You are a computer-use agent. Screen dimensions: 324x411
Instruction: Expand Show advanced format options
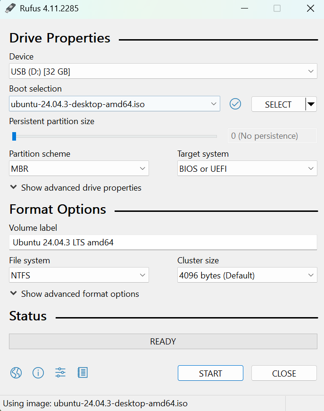pos(75,294)
